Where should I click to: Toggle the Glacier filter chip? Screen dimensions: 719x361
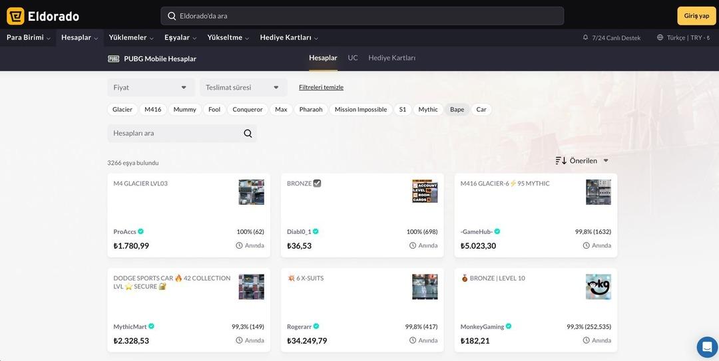tap(122, 110)
